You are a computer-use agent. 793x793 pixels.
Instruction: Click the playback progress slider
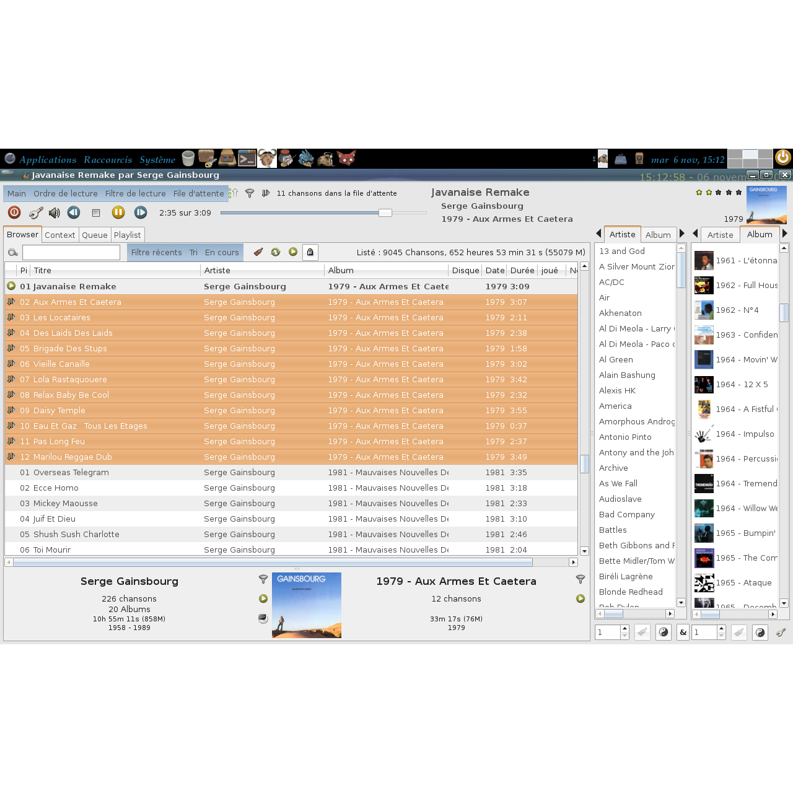click(x=385, y=212)
